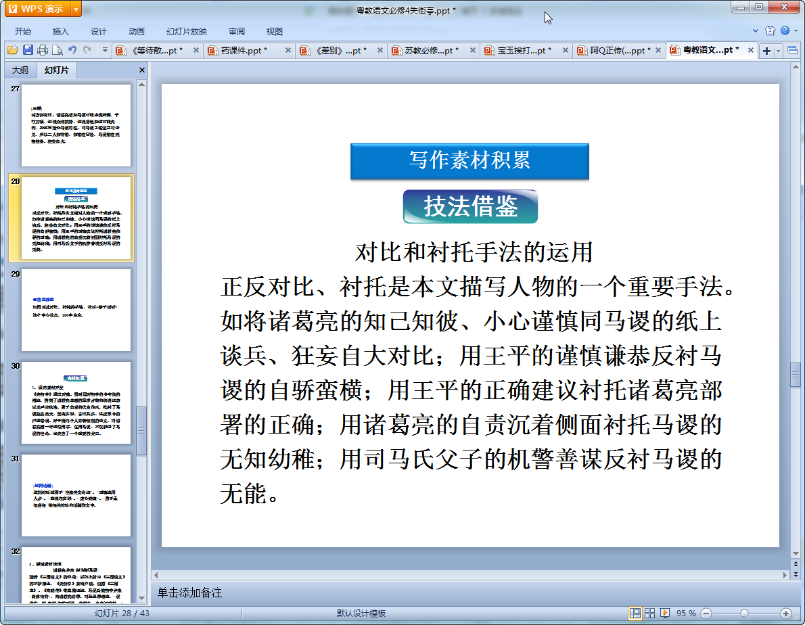
Task: Switch to the 《差别》...pt document tab
Action: [340, 50]
